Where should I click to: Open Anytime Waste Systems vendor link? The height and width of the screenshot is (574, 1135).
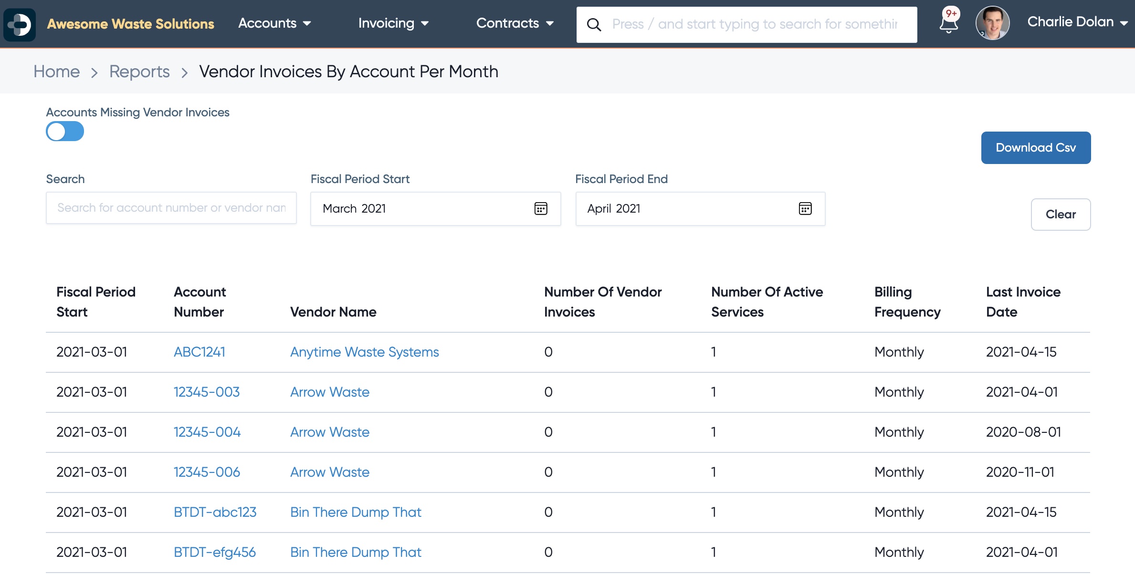(x=365, y=352)
